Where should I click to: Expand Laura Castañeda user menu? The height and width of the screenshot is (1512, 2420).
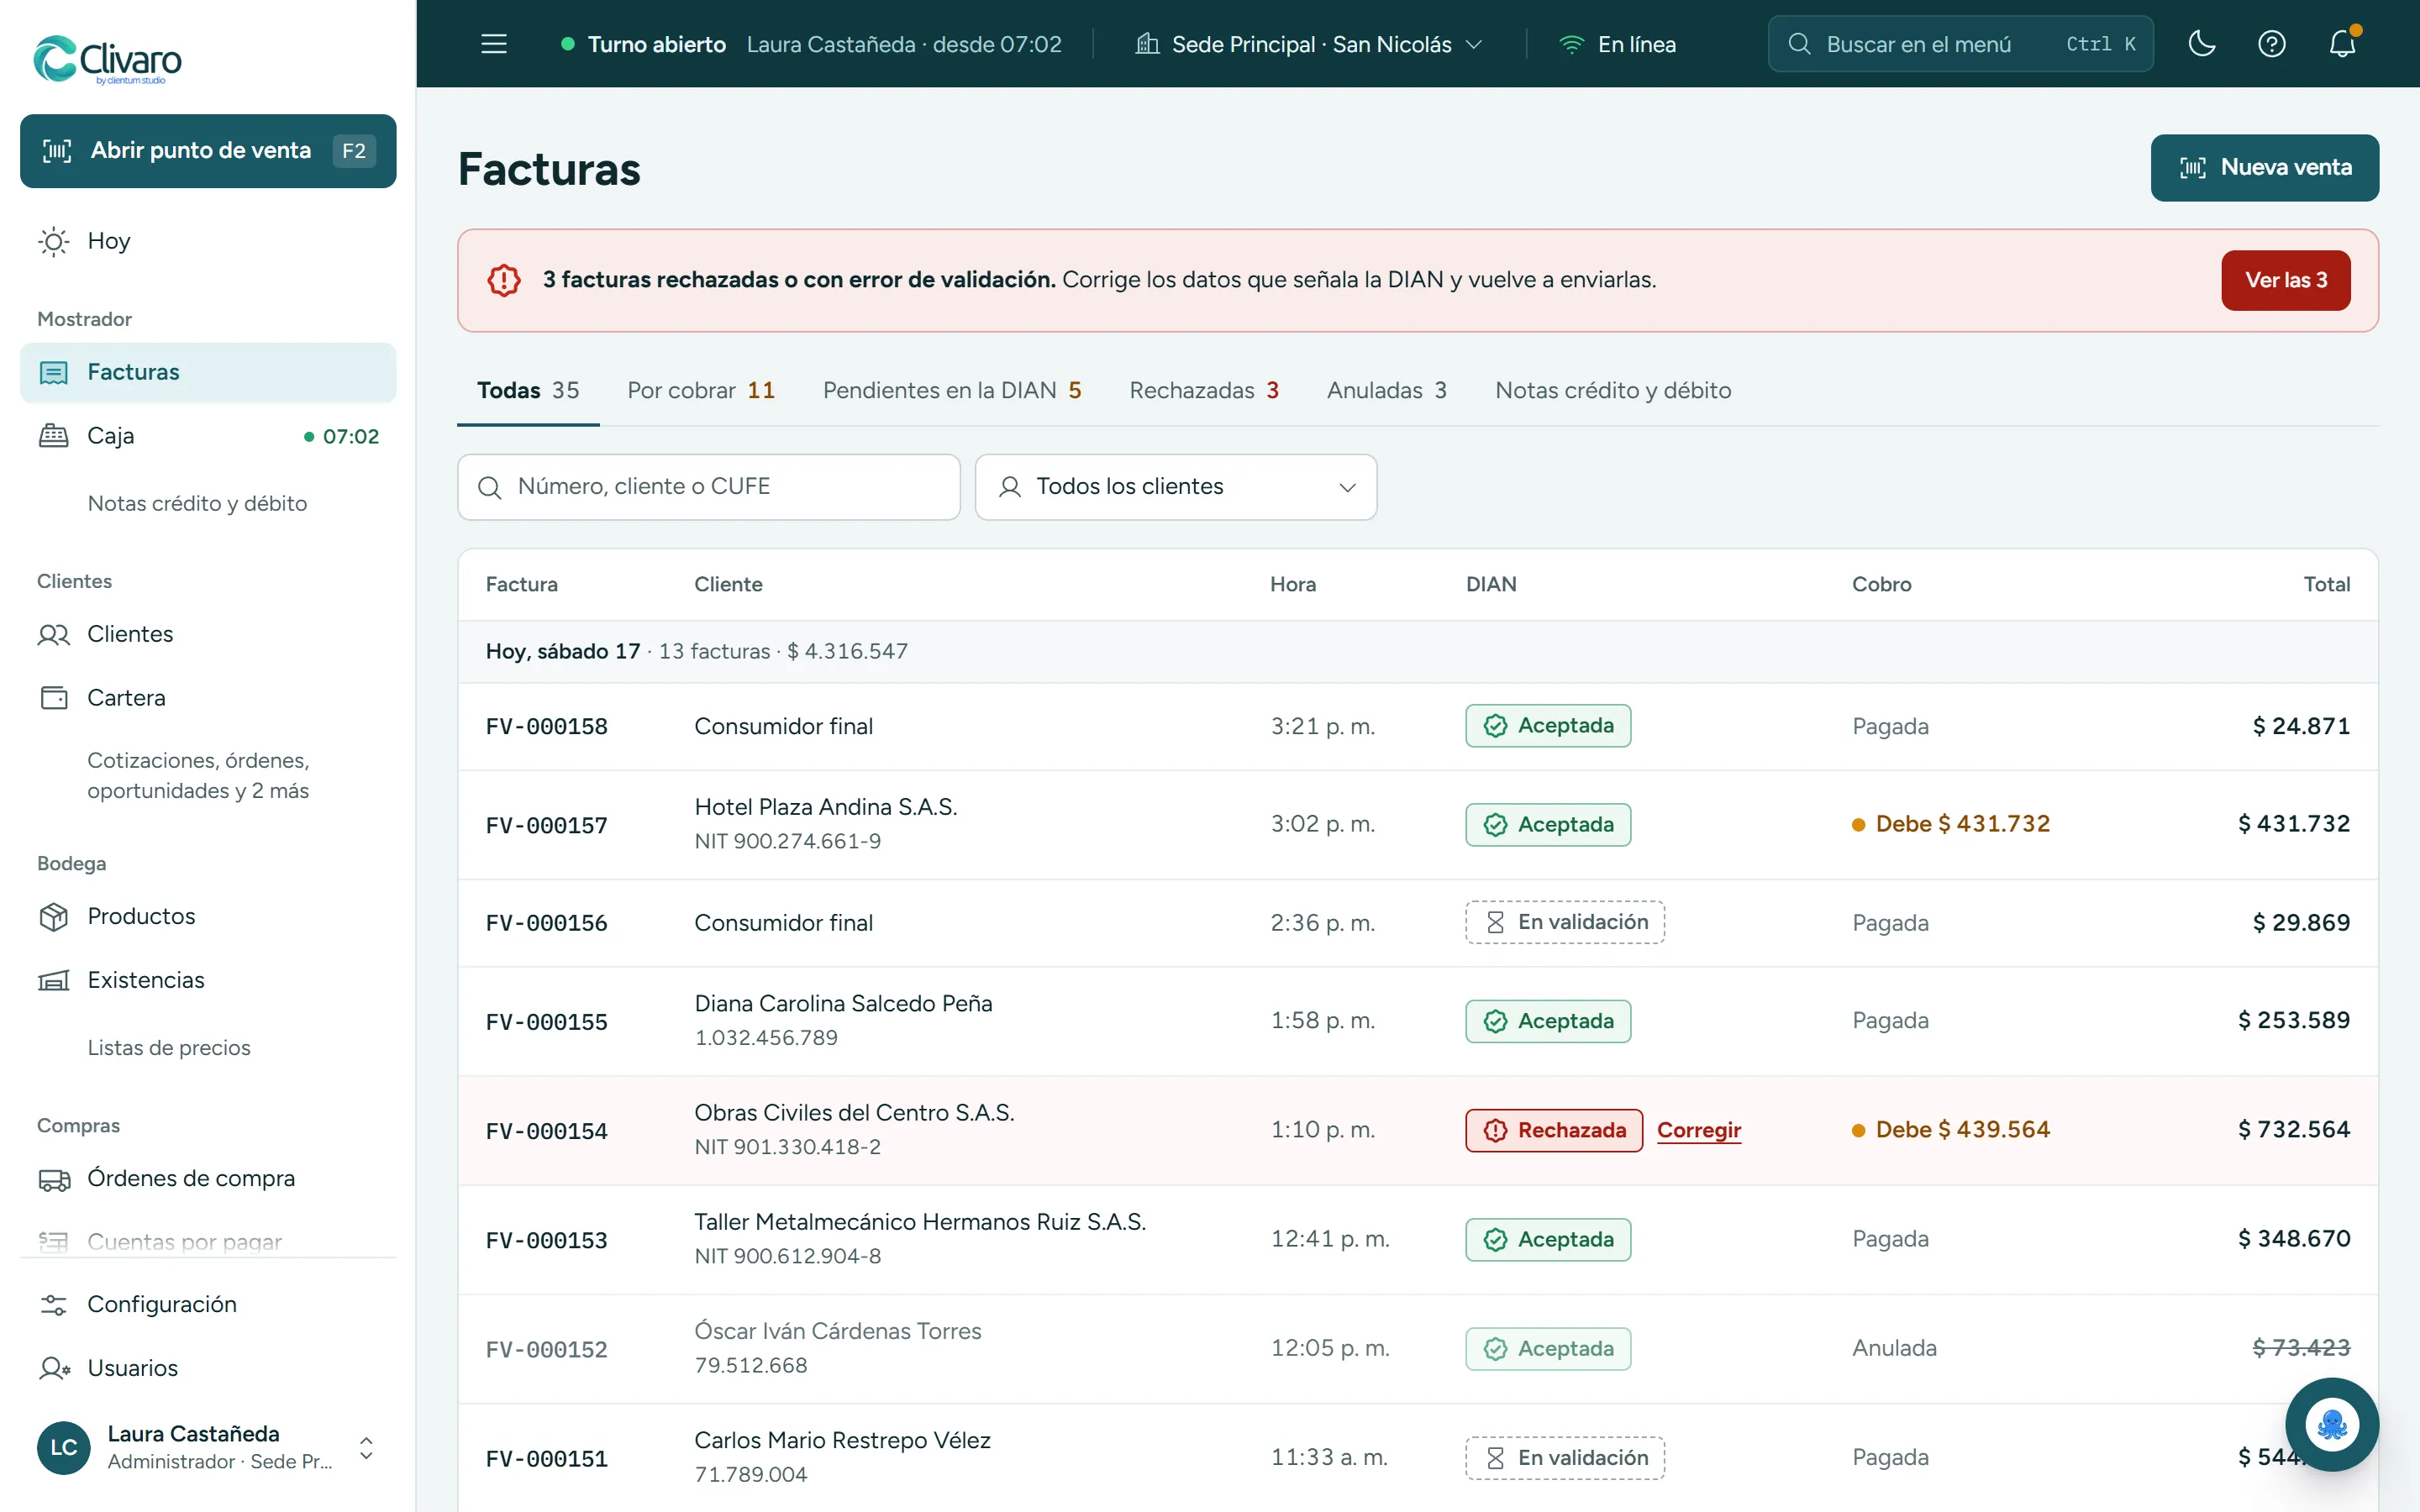pyautogui.click(x=208, y=1447)
